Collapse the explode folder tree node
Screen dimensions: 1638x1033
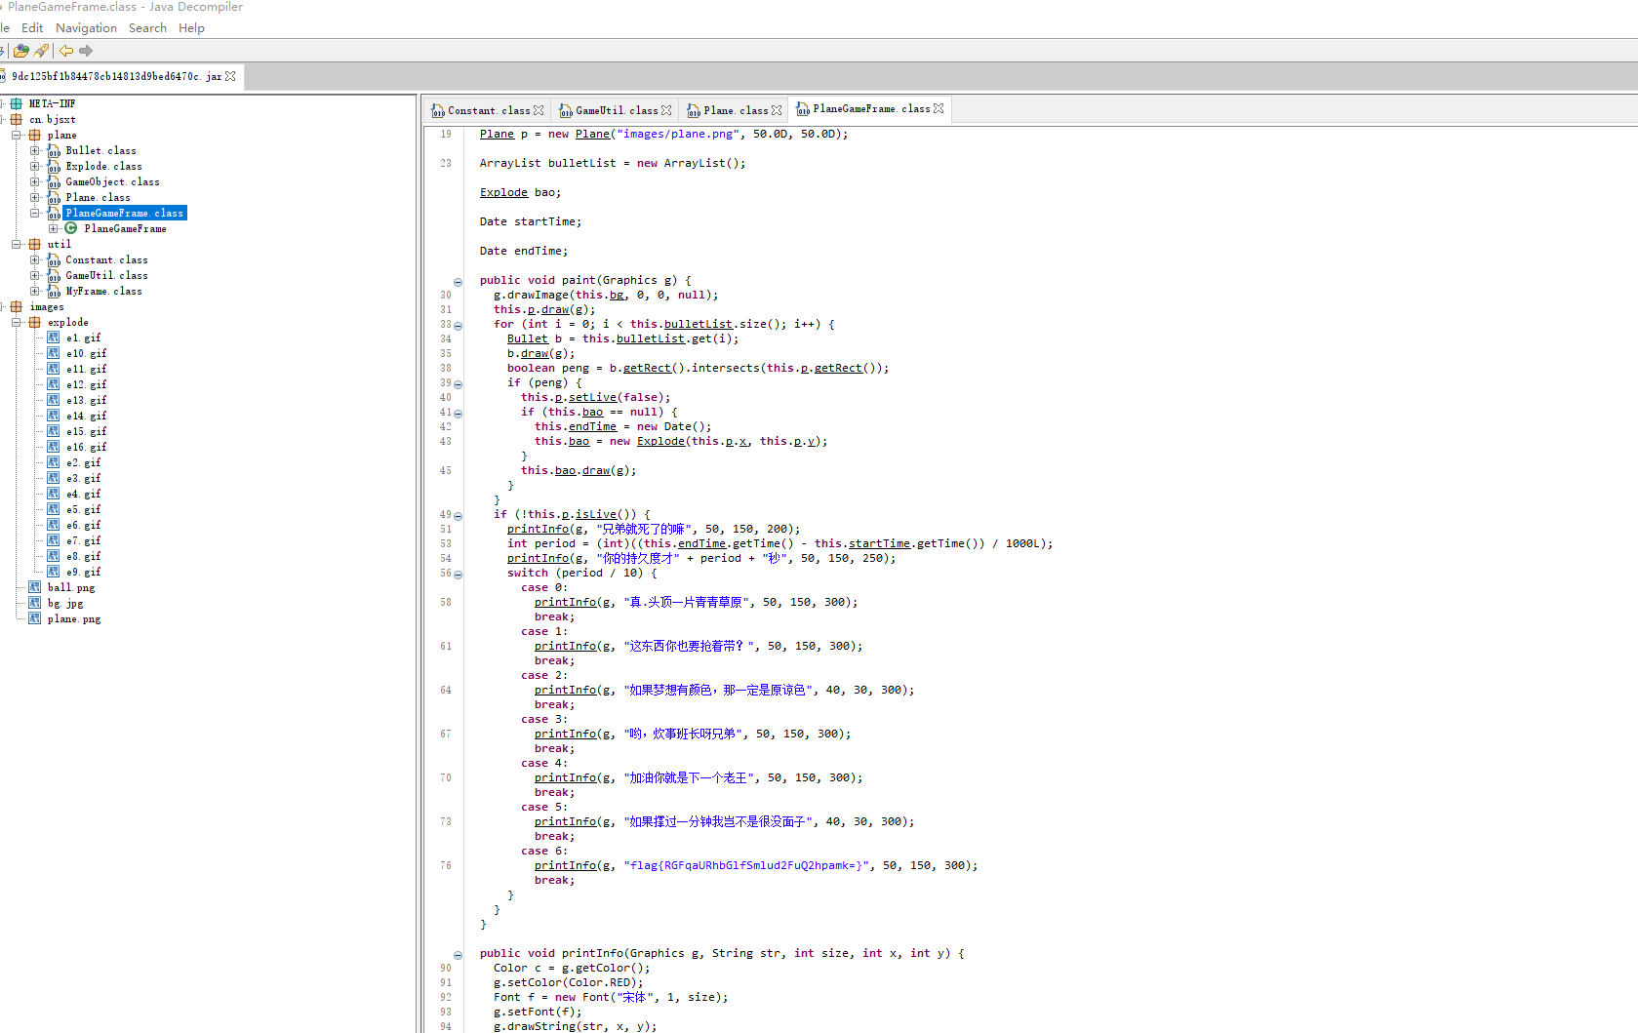pos(17,323)
